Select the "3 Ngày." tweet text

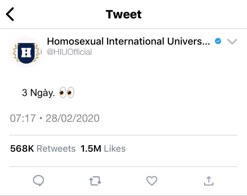(x=39, y=93)
